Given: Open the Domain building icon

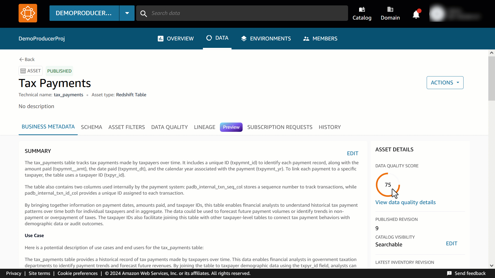Looking at the screenshot, I should click(x=390, y=10).
